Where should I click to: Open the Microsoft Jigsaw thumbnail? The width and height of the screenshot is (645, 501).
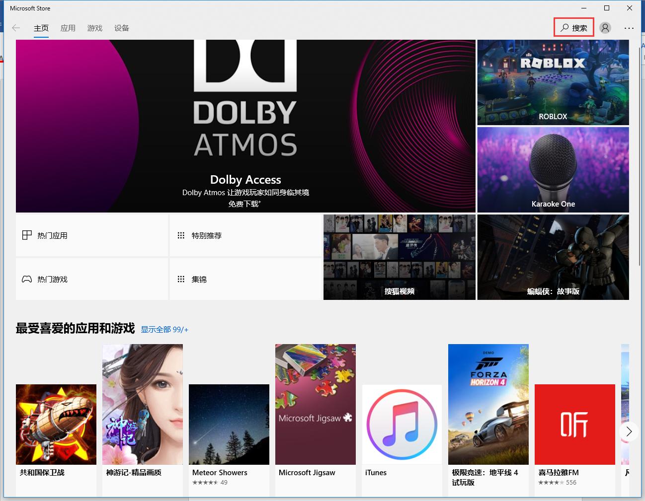[315, 404]
